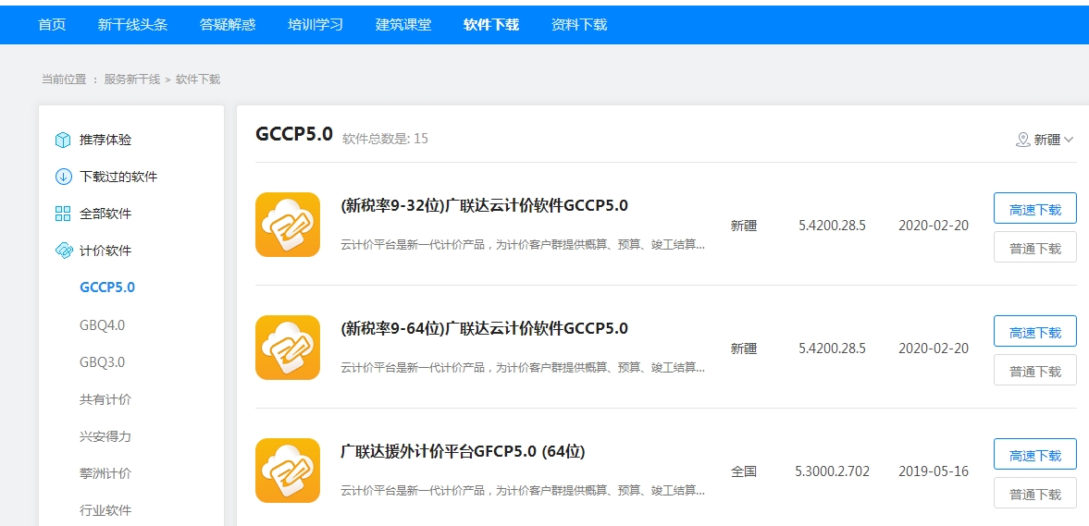
Task: Expand the 新疆 region dropdown arrow
Action: click(x=1068, y=141)
